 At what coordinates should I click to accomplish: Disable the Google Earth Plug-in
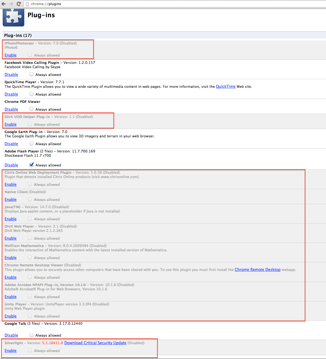coord(11,144)
